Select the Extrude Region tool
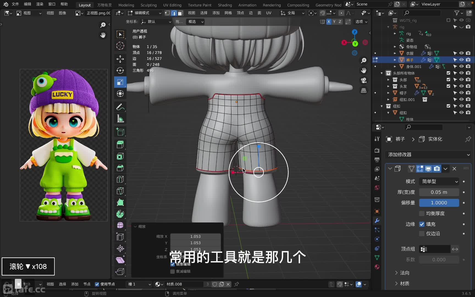475x297 pixels. [x=120, y=145]
